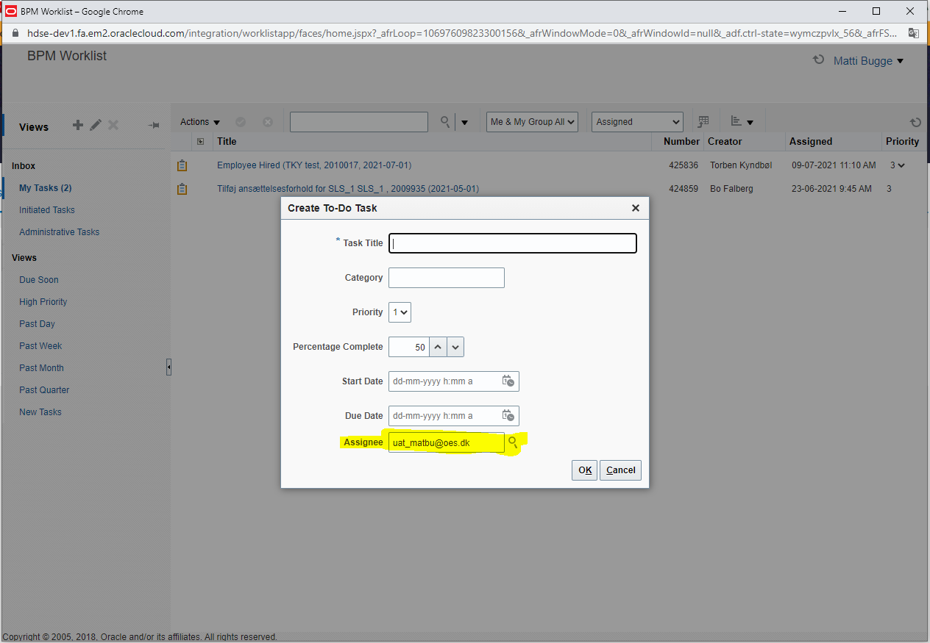Edit the selected view using the pencil icon
Screen dimensions: 930x643
(95, 125)
